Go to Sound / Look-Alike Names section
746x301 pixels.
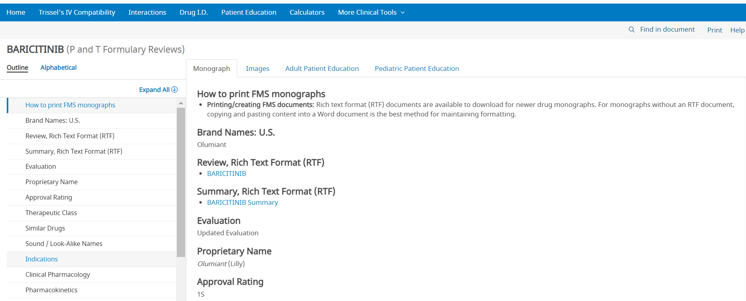tap(64, 244)
